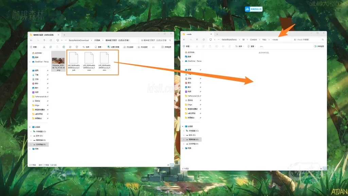Open the three-dot More menu in left window toolbar
Image resolution: width=348 pixels, height=196 pixels.
pyautogui.click(x=153, y=47)
